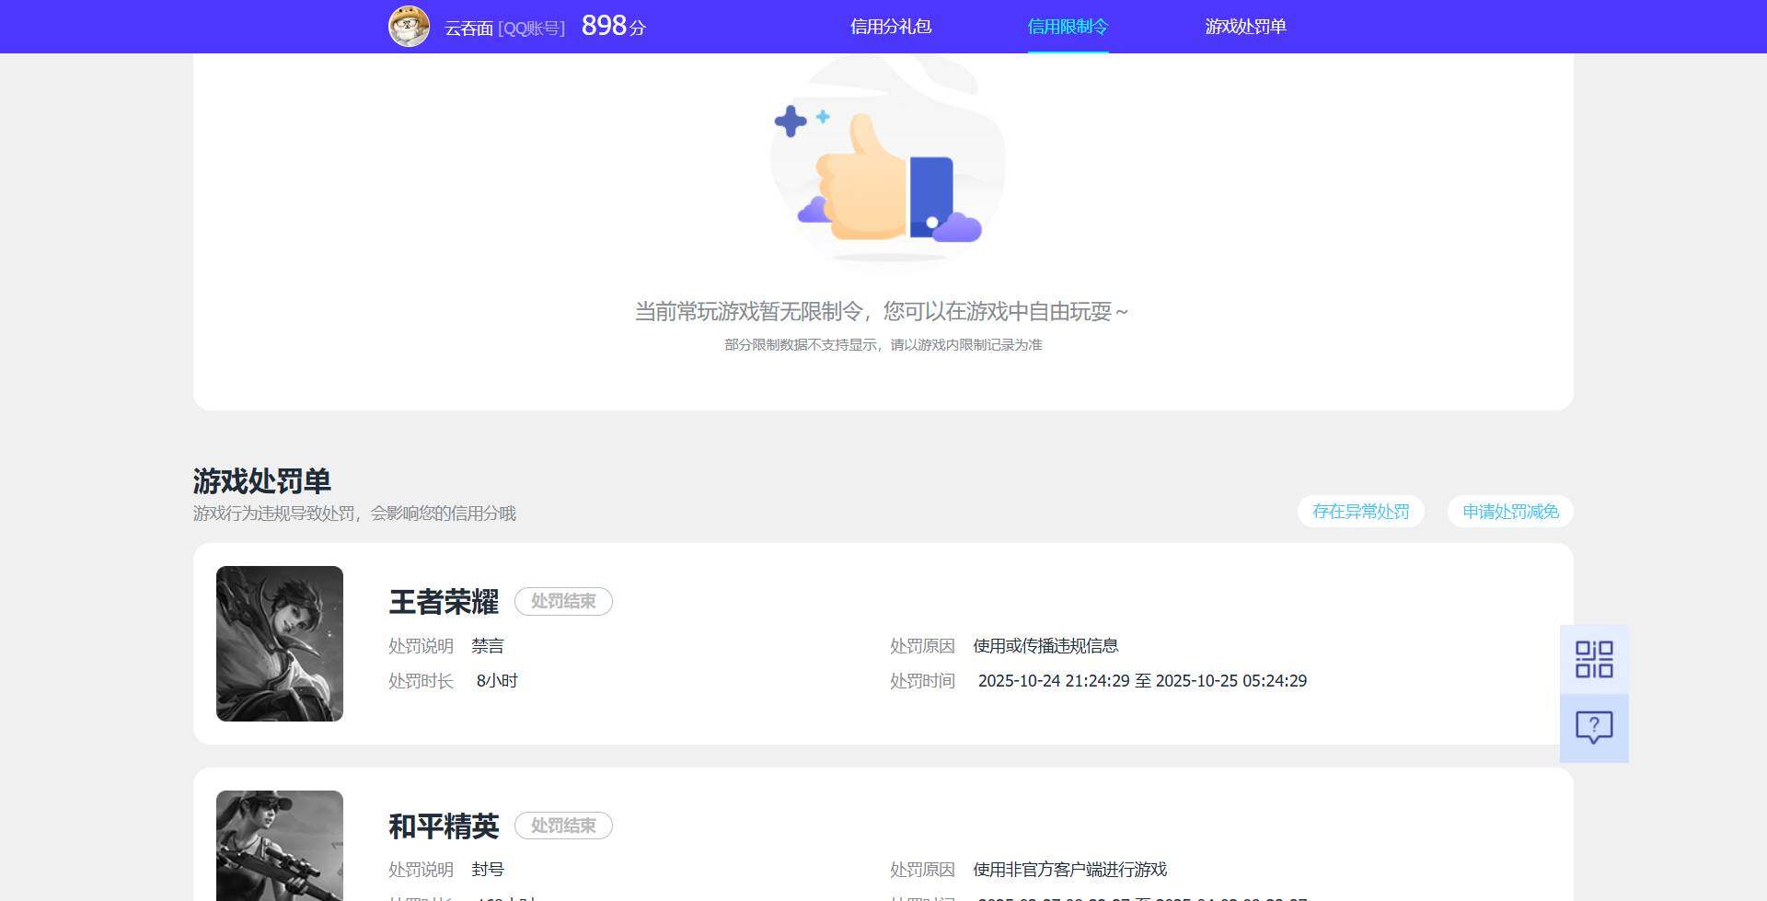Click penalty reason 使用非官方客户端进行游戏
1767x901 pixels.
1069,869
